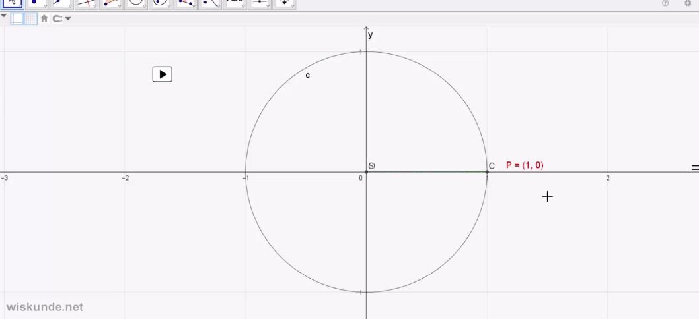Select the Polygon tool
Viewport: 699px width, 319px height.
(112, 3)
